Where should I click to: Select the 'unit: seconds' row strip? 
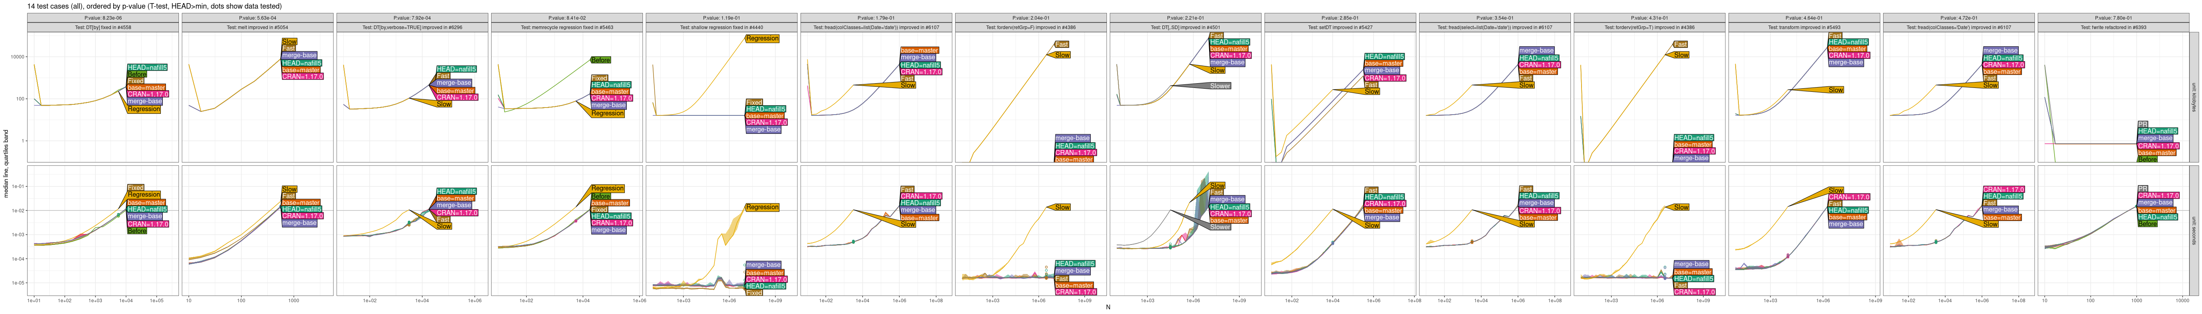coord(2193,230)
